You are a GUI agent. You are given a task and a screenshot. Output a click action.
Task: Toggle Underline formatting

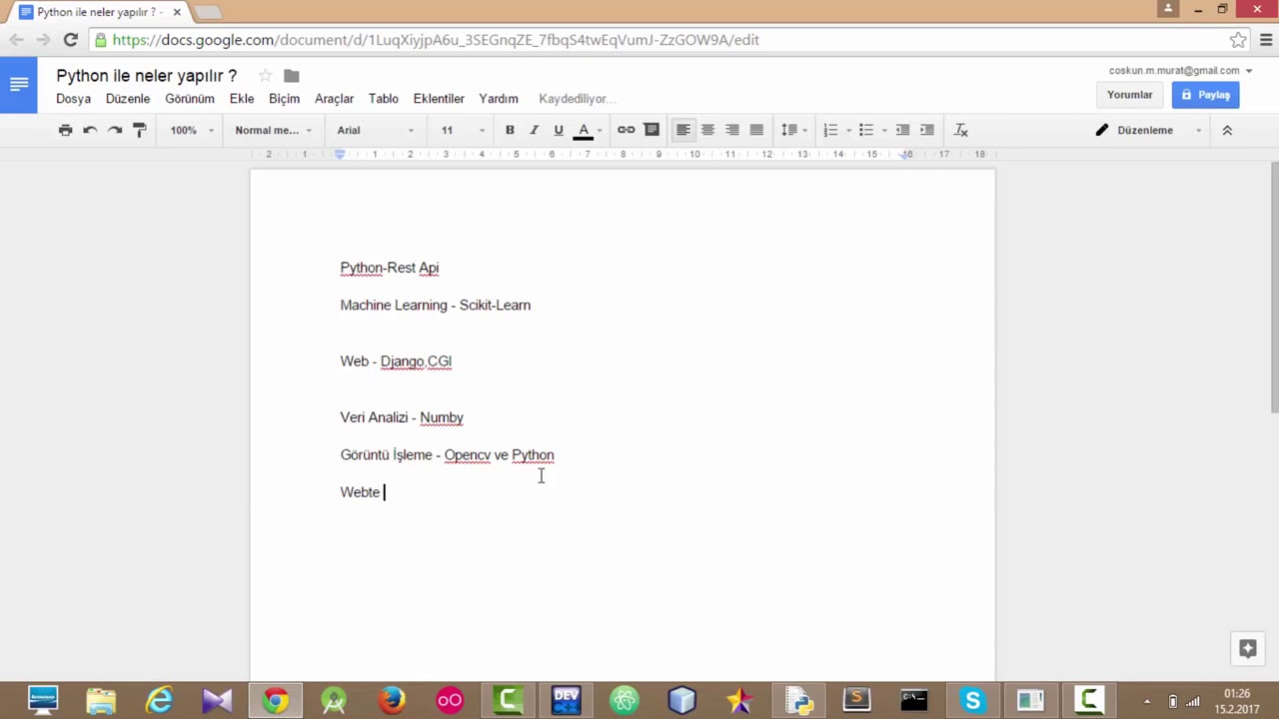tap(559, 130)
